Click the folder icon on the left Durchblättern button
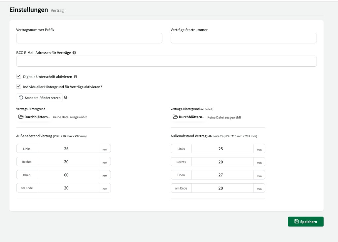338x242 pixels. [x=21, y=117]
